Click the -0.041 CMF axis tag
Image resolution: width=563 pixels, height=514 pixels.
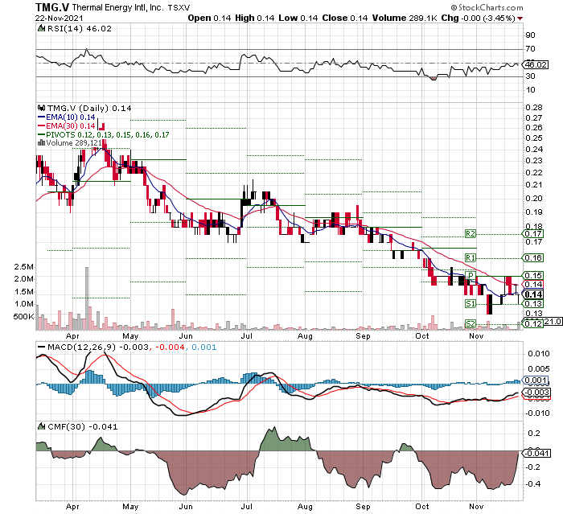pyautogui.click(x=537, y=454)
